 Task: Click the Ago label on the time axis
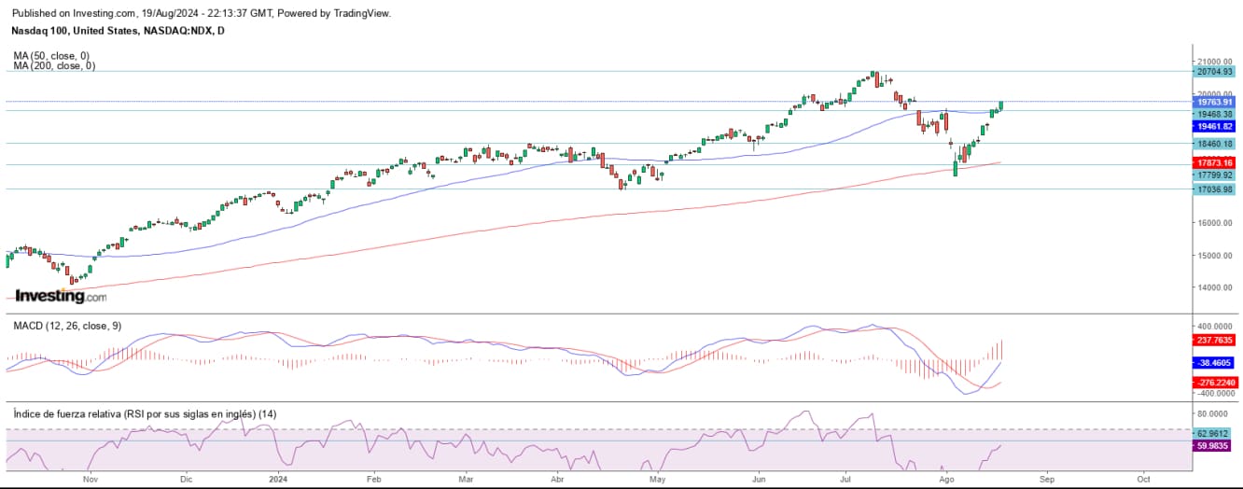tap(947, 478)
